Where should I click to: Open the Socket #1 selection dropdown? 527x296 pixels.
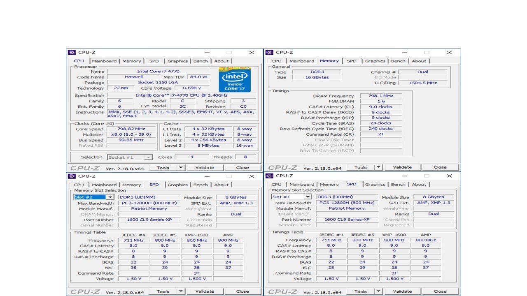coord(149,157)
